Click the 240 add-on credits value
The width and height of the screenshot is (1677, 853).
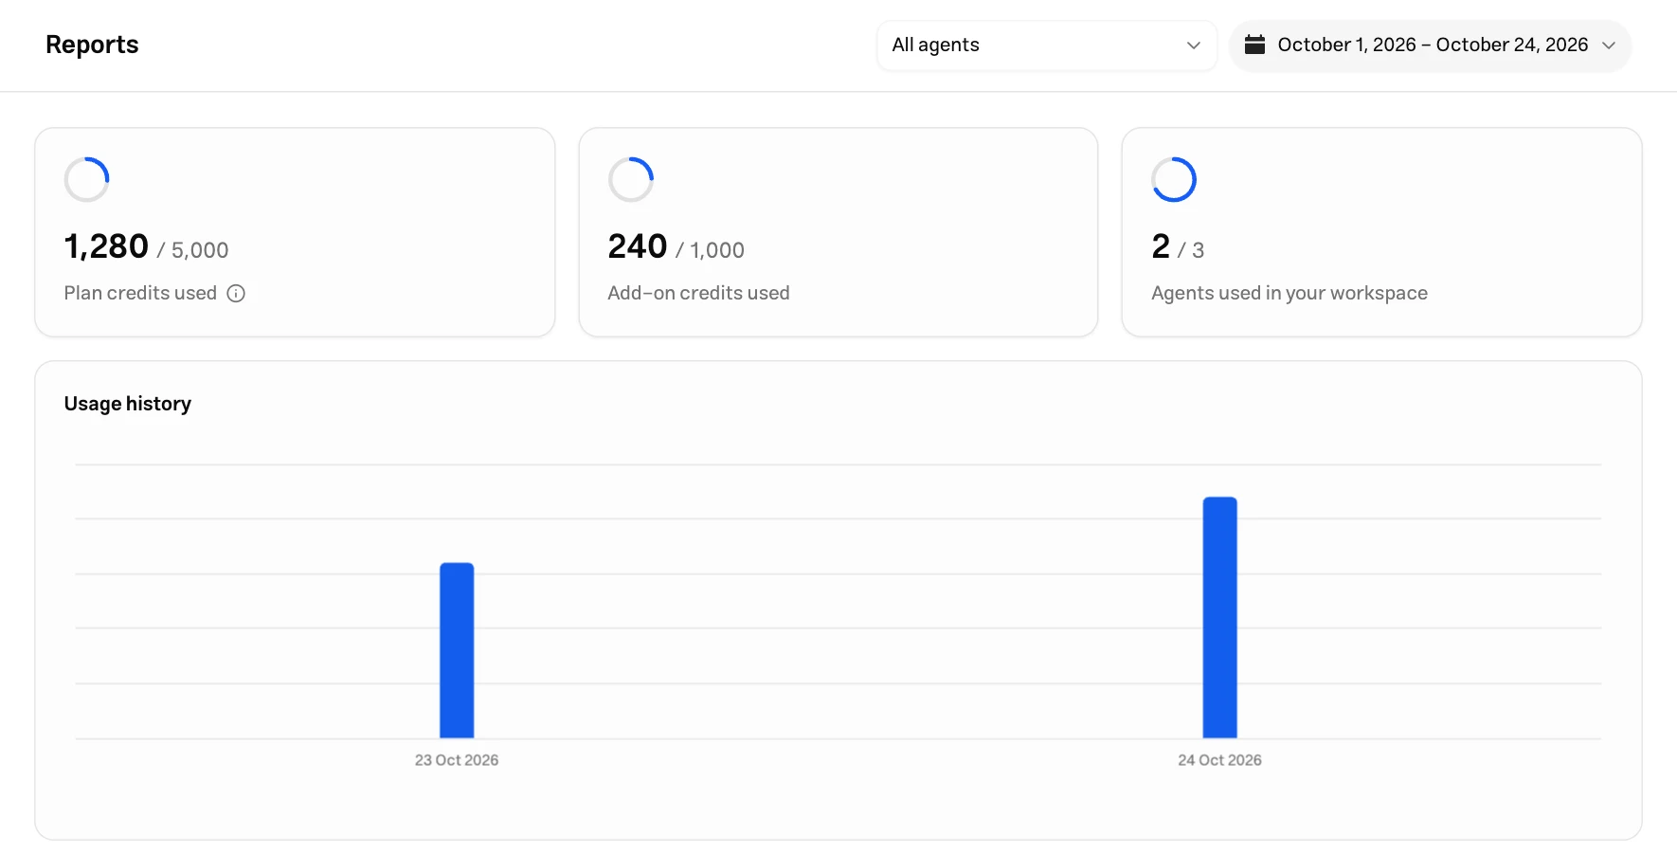click(x=638, y=246)
